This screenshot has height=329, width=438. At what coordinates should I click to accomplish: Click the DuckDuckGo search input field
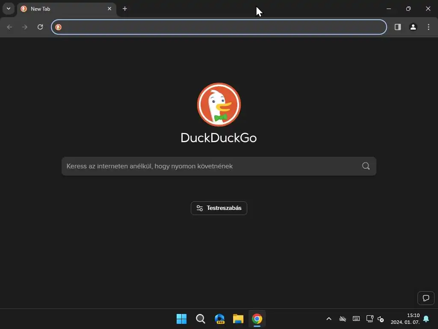pyautogui.click(x=219, y=166)
